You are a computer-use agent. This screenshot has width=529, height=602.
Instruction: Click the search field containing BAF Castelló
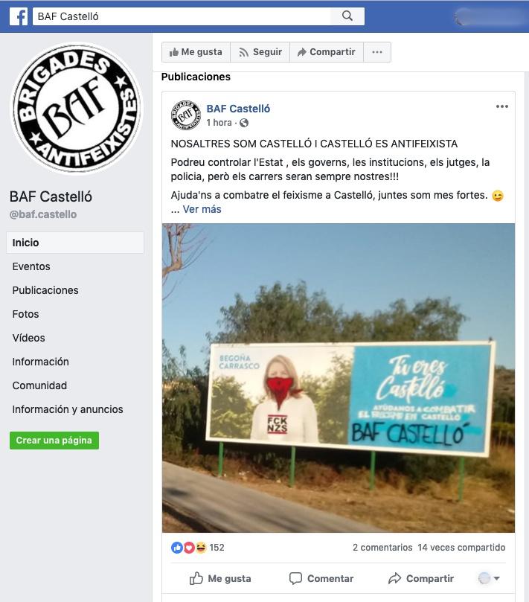pos(182,16)
